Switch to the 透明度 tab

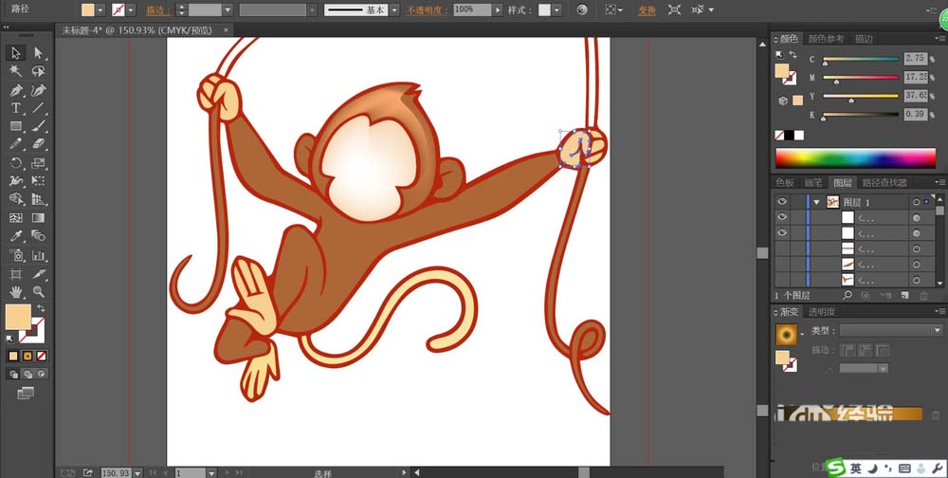822,312
